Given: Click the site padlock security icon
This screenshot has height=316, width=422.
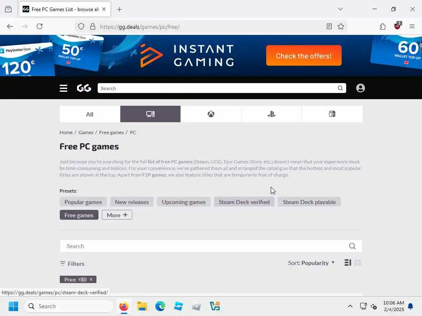Looking at the screenshot, I should (x=93, y=26).
